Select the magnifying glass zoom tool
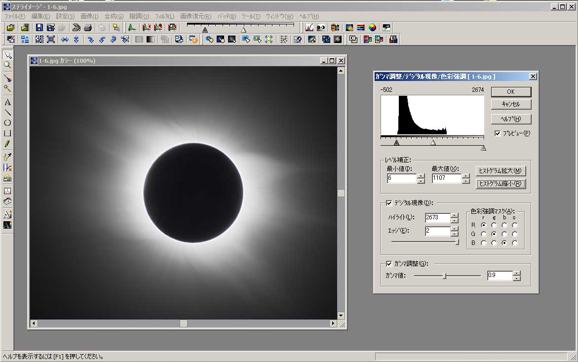 pos(7,65)
